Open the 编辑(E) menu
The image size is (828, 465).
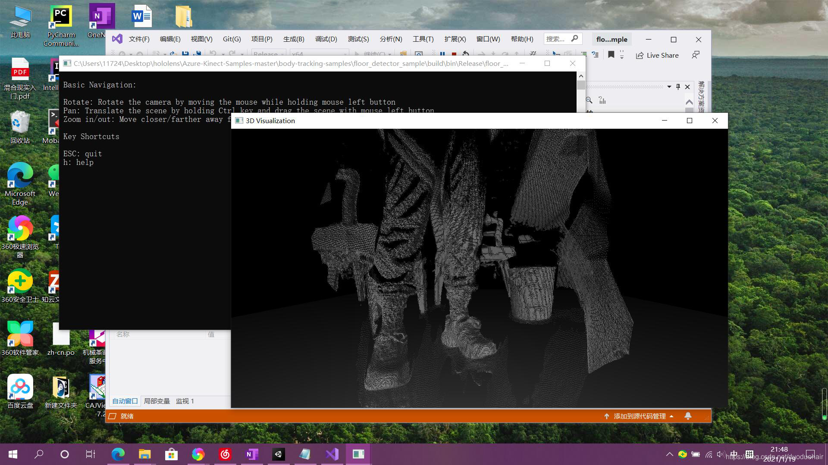coord(170,39)
